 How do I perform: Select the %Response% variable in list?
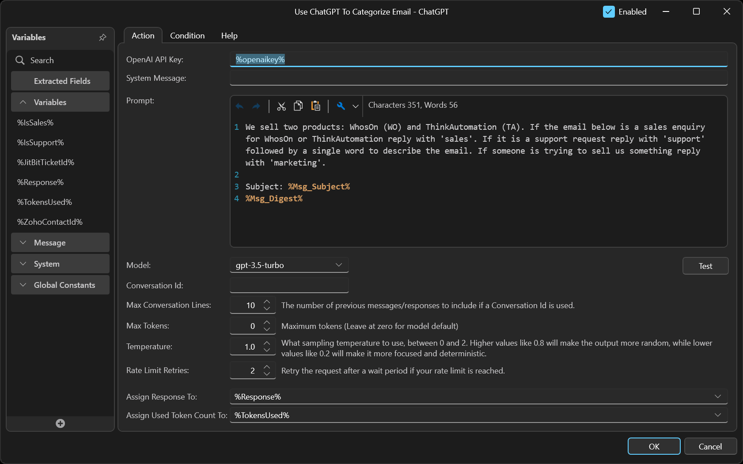coord(40,182)
